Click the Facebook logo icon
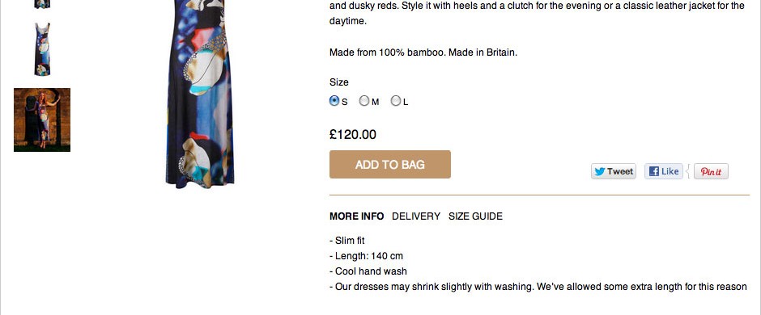Image resolution: width=761 pixels, height=315 pixels. pyautogui.click(x=654, y=171)
